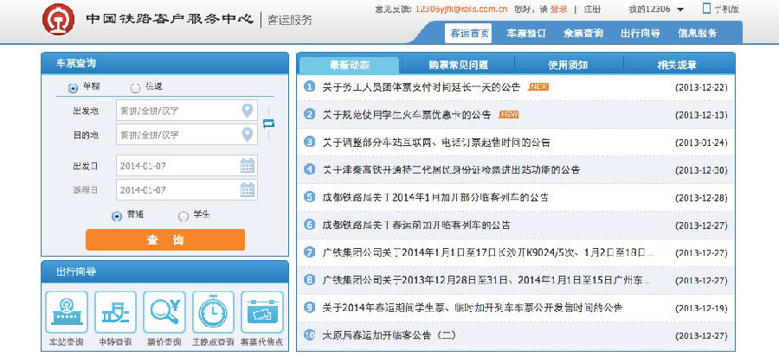The width and height of the screenshot is (779, 356).
Task: Open 2014年春运 student ticket sale notice
Action: pyautogui.click(x=473, y=307)
